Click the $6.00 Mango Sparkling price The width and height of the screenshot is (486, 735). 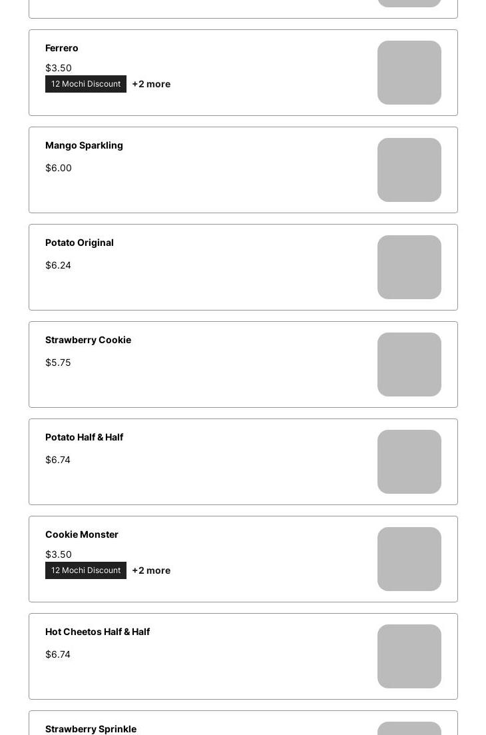coord(59,168)
